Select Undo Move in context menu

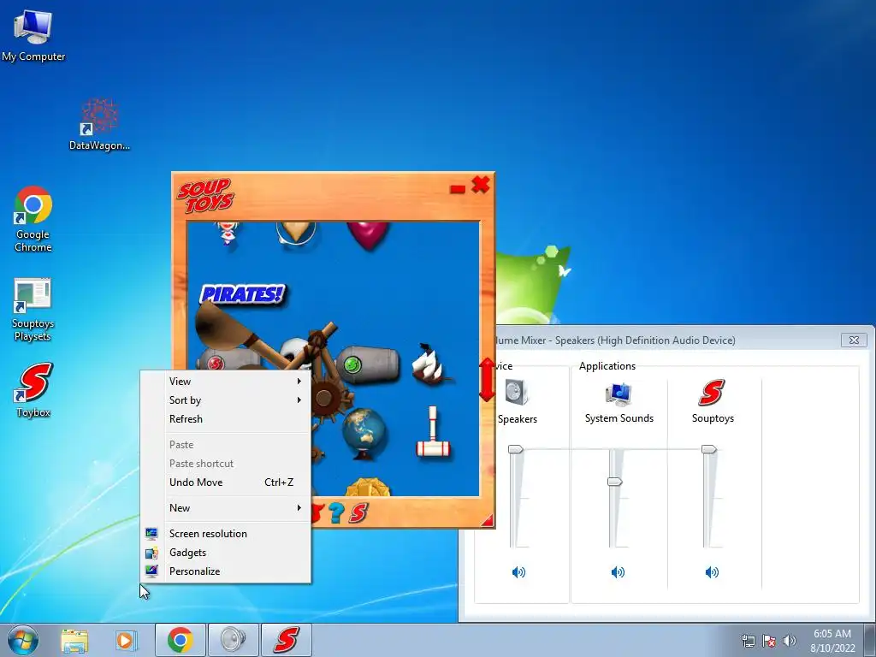(x=226, y=482)
